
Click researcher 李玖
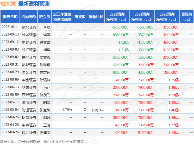click(x=47, y=27)
